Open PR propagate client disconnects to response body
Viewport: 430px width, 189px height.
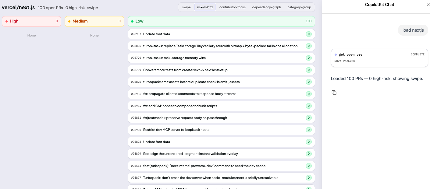point(221,94)
